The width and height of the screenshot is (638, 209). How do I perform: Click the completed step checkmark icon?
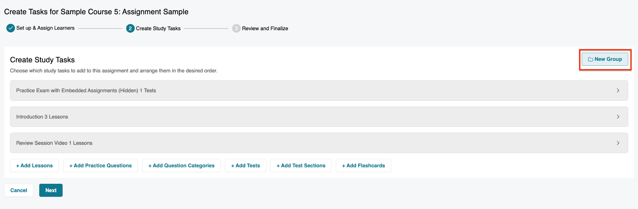pyautogui.click(x=11, y=28)
